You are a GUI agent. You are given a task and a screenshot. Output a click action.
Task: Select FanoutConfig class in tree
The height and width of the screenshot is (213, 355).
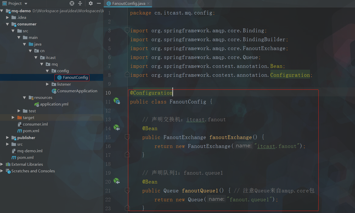point(72,78)
